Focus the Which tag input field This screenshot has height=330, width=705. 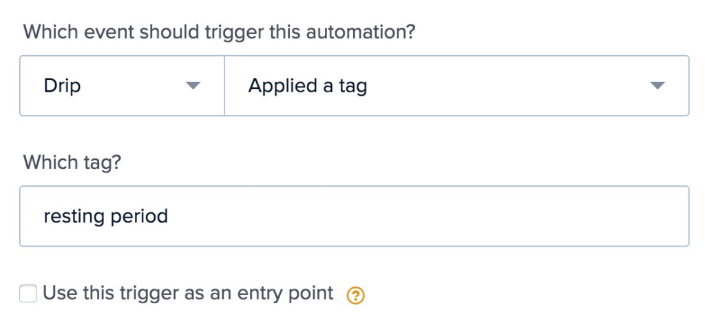pyautogui.click(x=355, y=216)
